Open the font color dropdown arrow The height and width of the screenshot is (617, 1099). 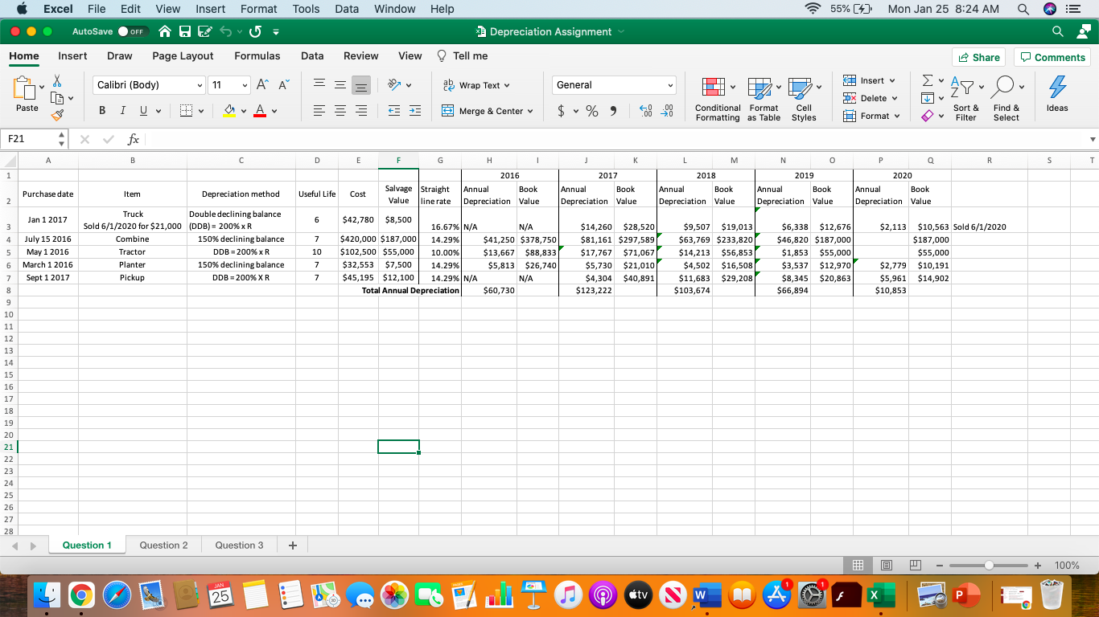tap(275, 112)
